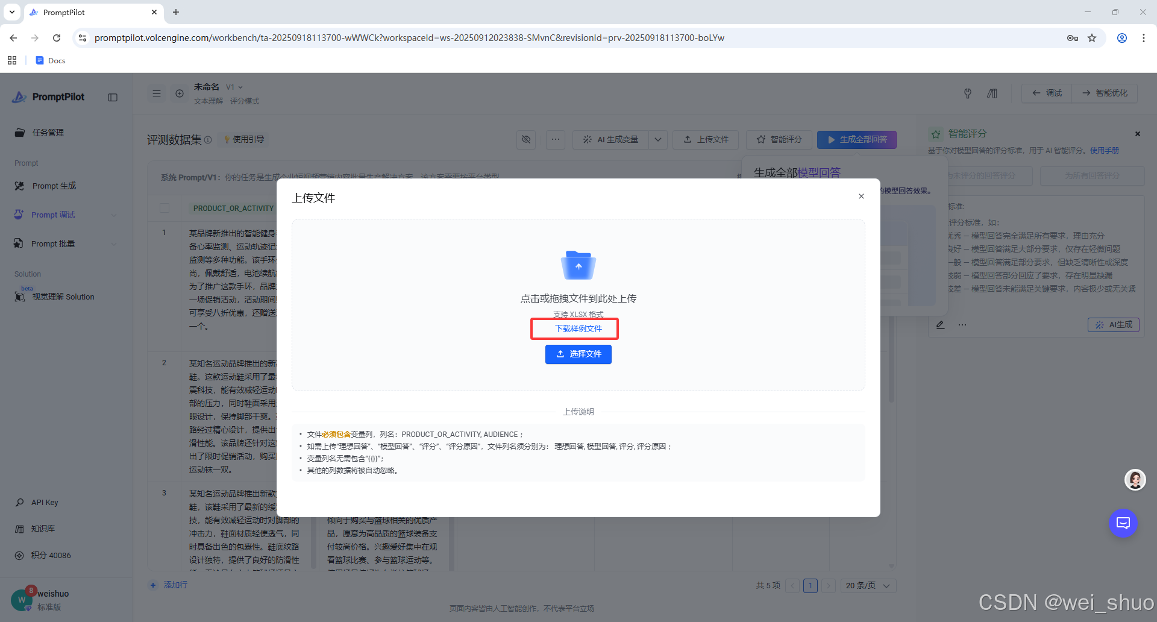Click the hamburger list icon in header
The image size is (1157, 622).
coord(157,93)
